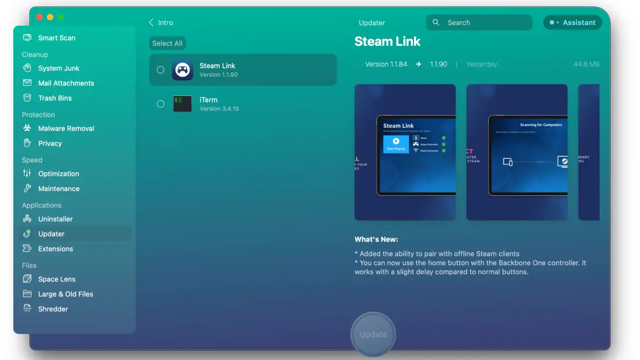
Task: Click the Trash Bins sidebar label
Action: 55,98
